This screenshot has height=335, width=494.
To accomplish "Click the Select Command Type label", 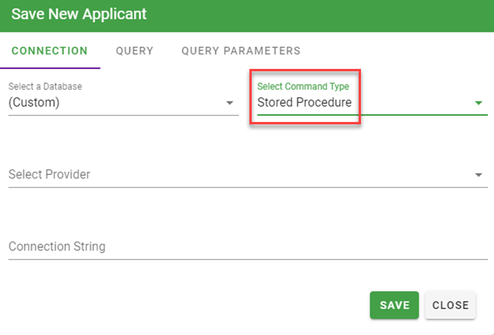I will click(x=303, y=86).
